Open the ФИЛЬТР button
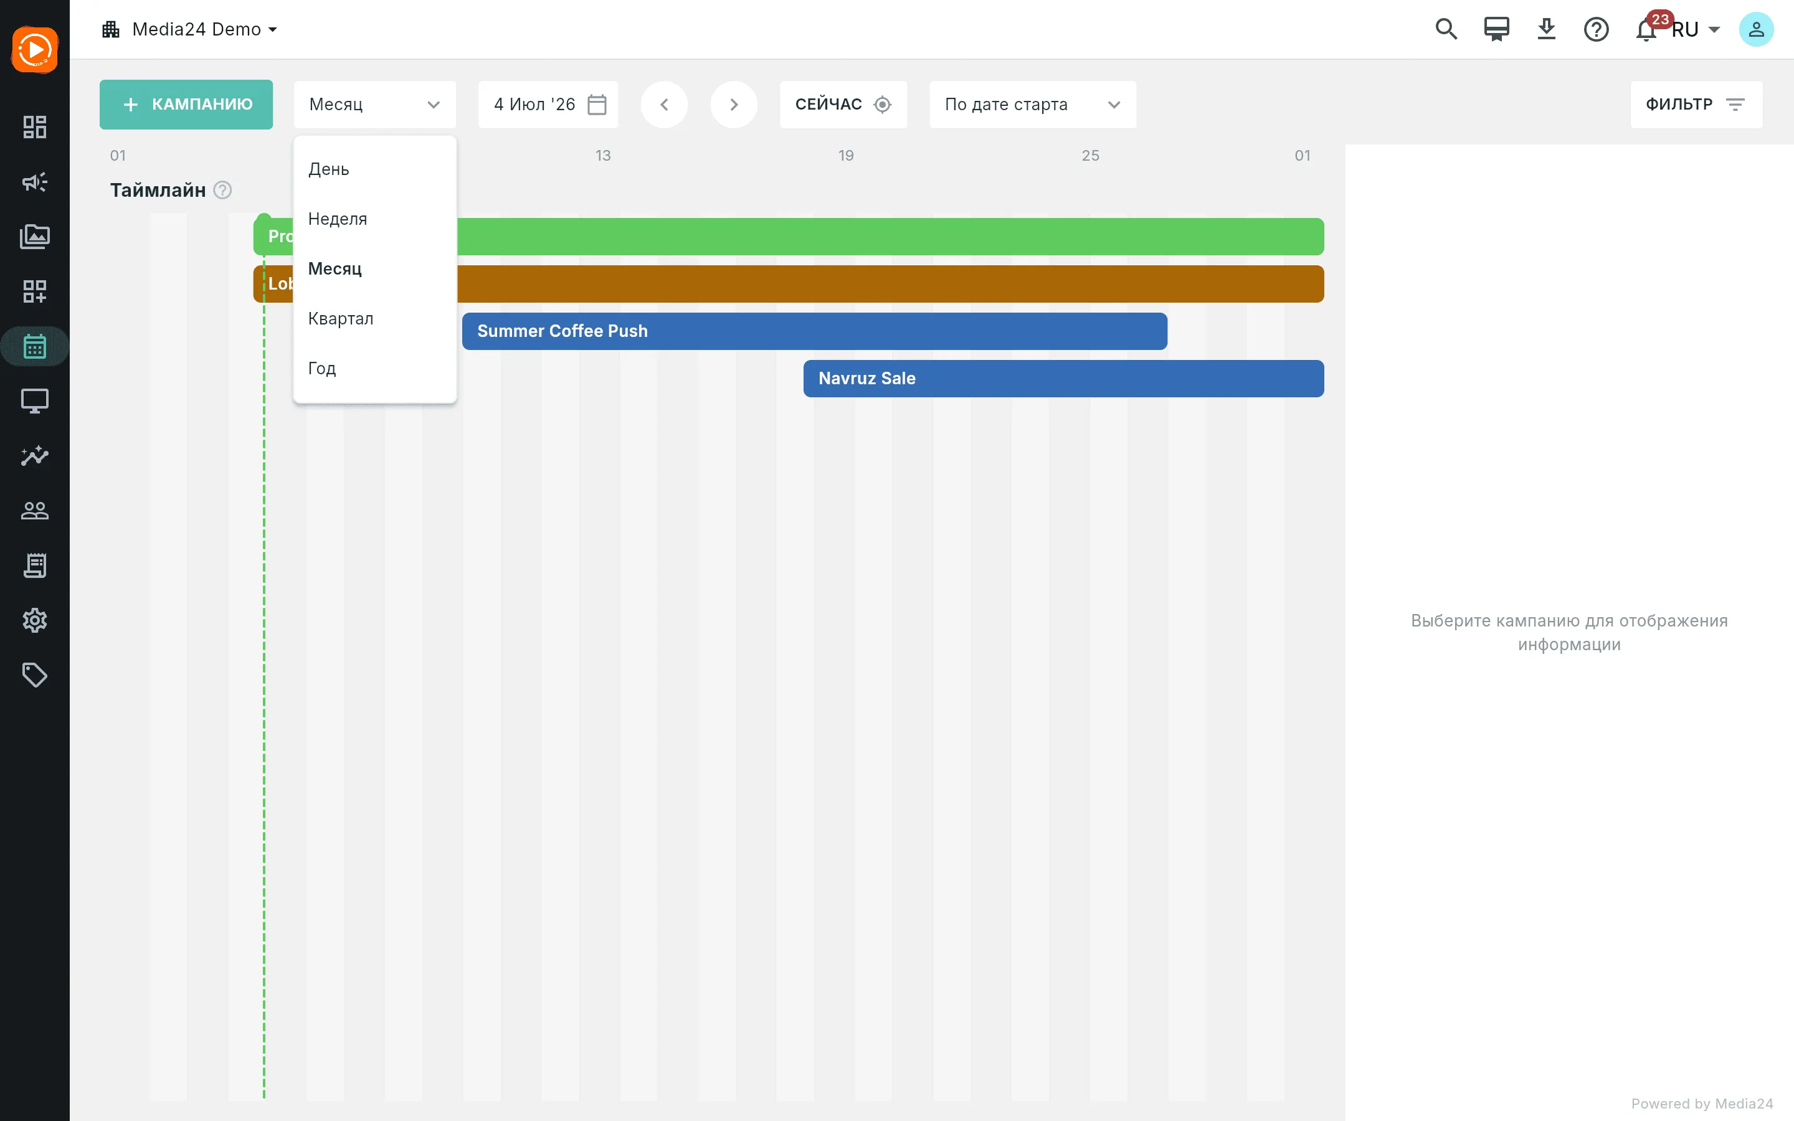 coord(1696,105)
